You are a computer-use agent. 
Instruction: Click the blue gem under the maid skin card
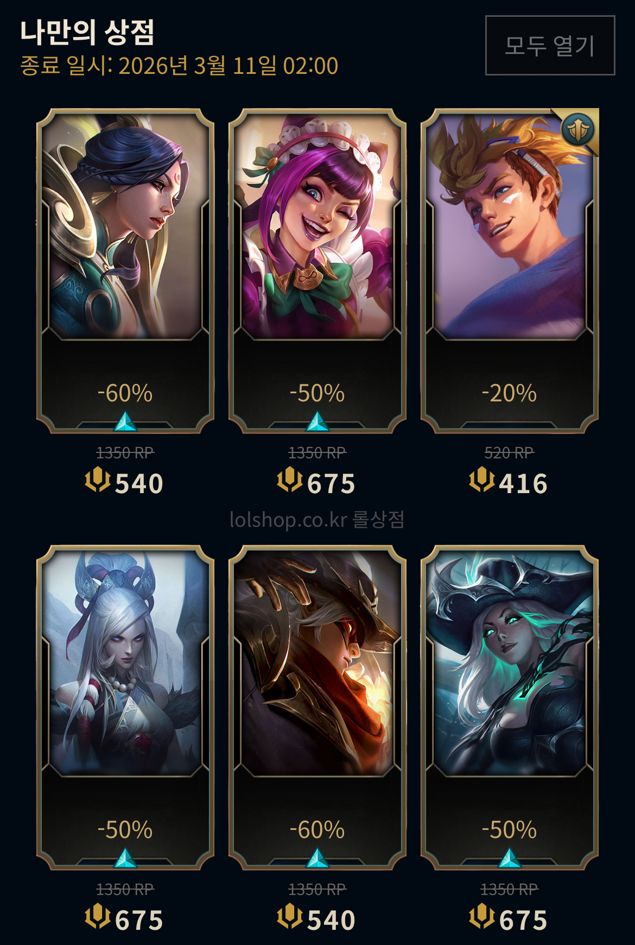pyautogui.click(x=317, y=422)
